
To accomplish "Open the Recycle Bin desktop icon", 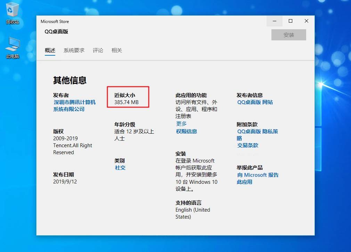I will click(12, 13).
